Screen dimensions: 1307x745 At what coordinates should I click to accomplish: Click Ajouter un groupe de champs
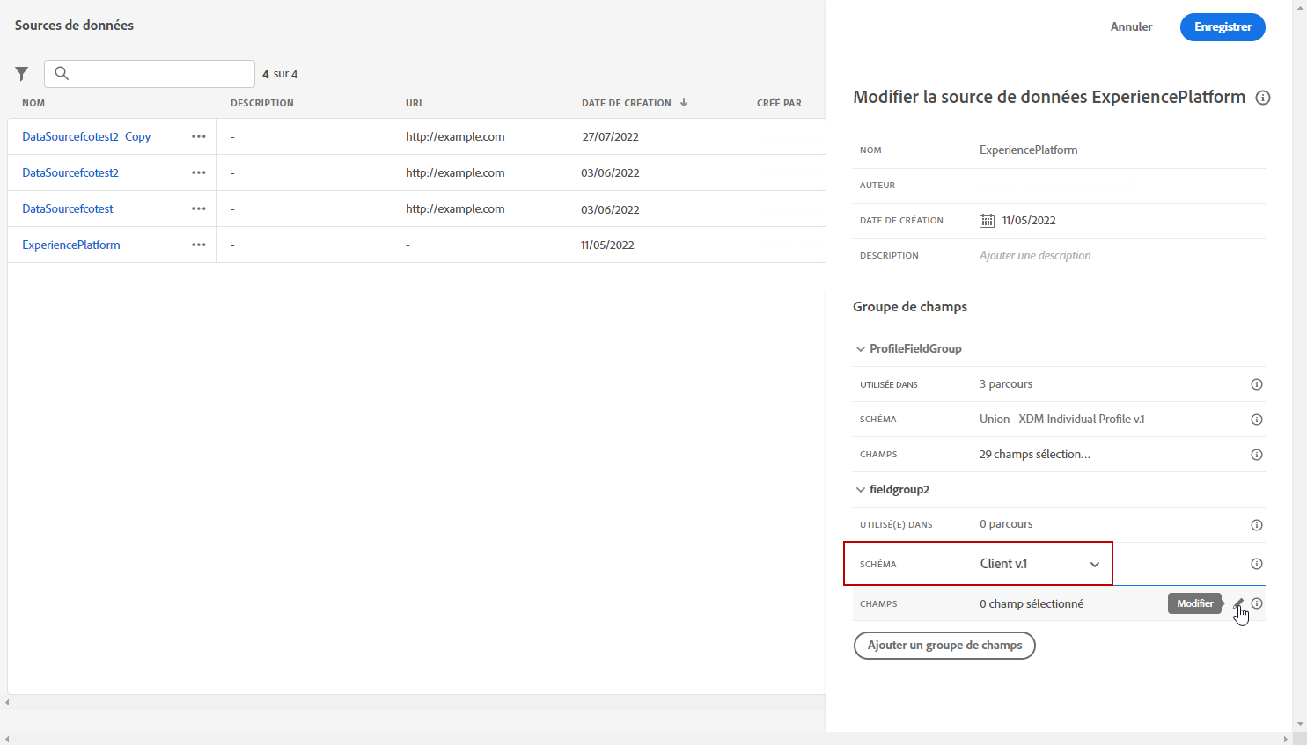(x=944, y=646)
